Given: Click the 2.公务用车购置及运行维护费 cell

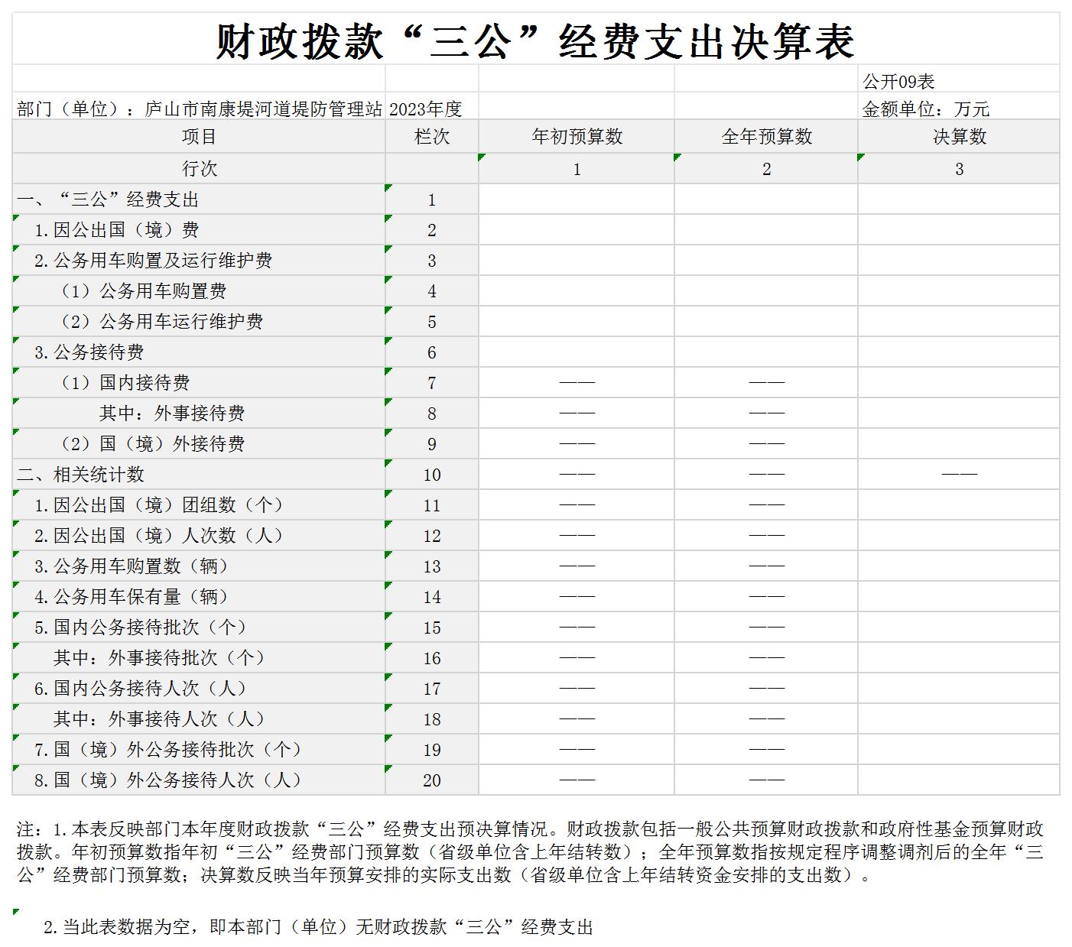Looking at the screenshot, I should point(153,261).
